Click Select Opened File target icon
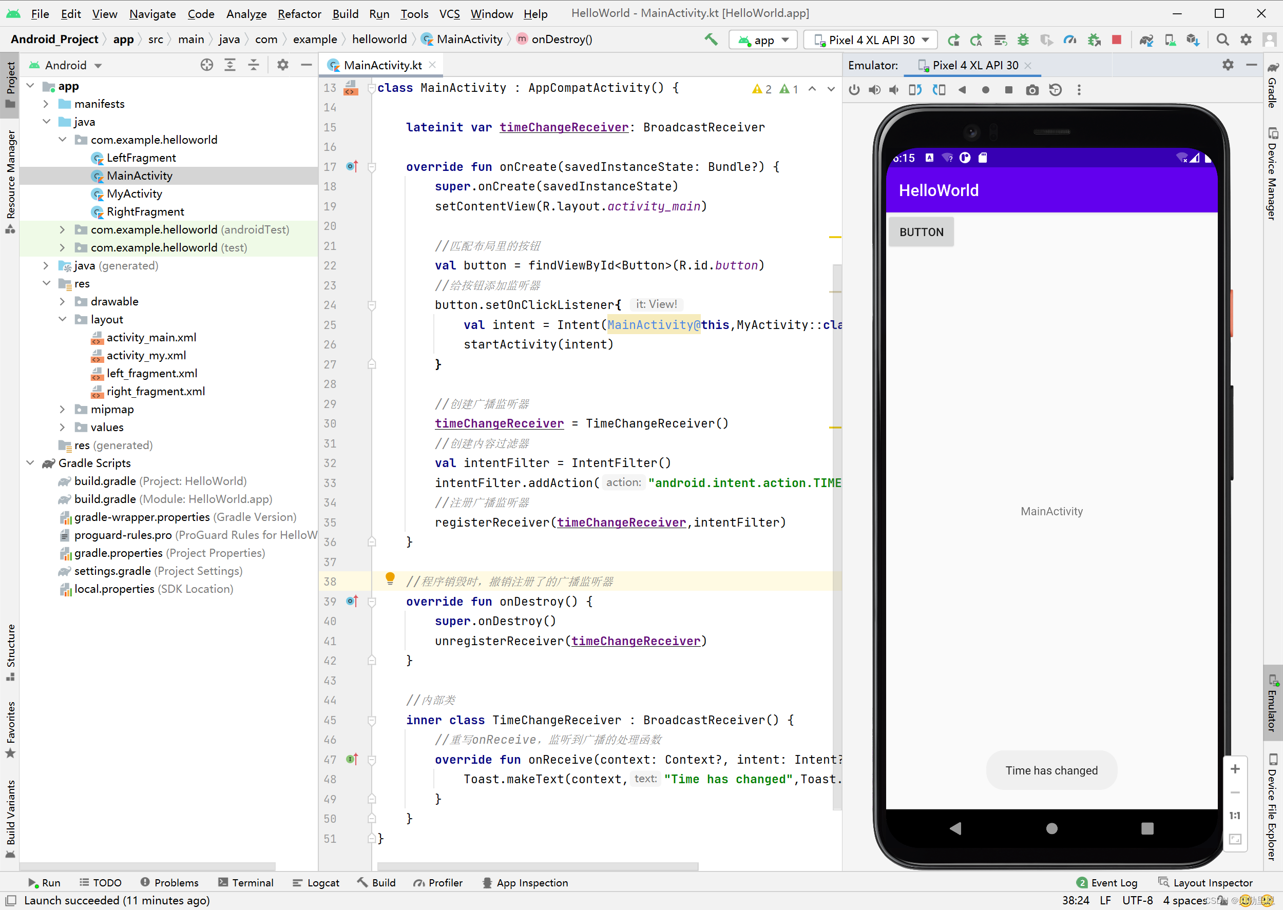 pyautogui.click(x=206, y=65)
